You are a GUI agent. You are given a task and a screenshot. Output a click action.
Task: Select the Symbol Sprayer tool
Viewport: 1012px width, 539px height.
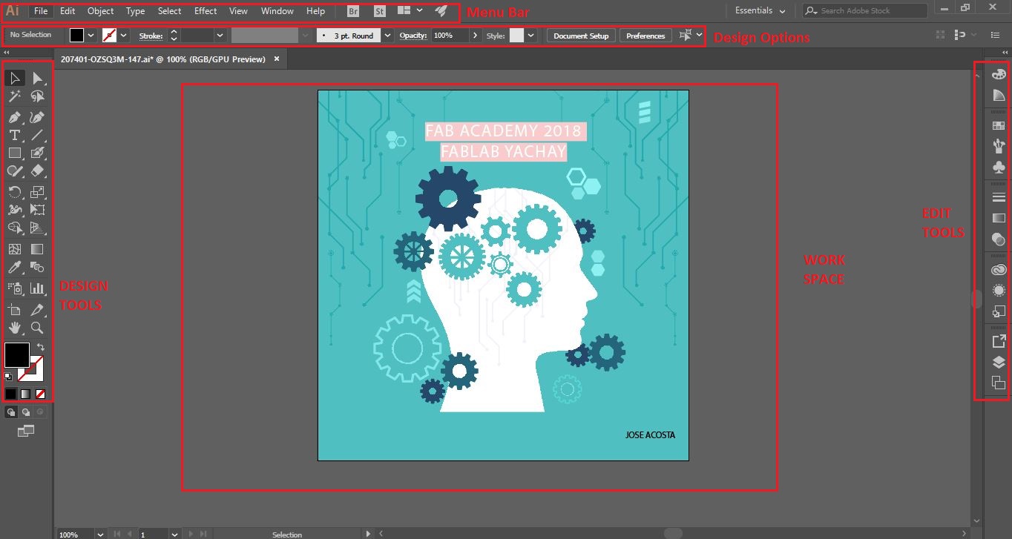pos(15,288)
